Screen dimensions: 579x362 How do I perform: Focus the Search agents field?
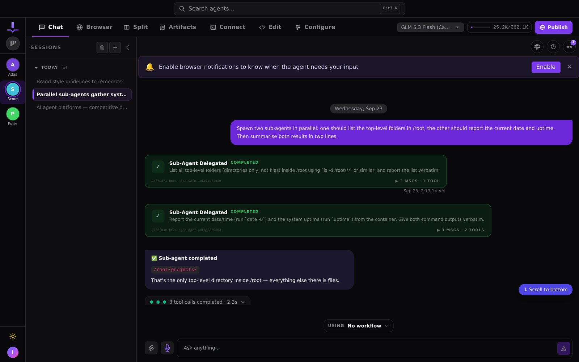289,9
